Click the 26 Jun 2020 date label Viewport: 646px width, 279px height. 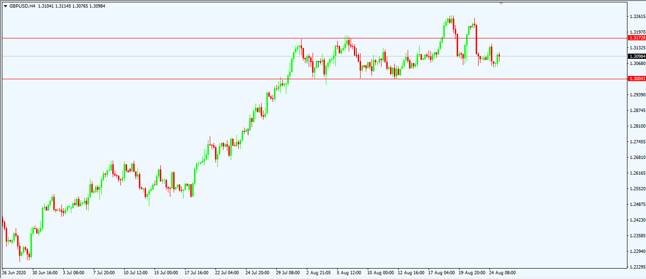point(14,273)
